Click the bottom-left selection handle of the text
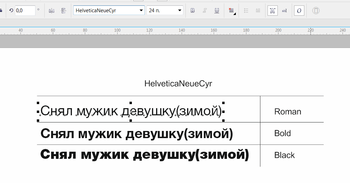This screenshot has width=350, height=183. (38, 120)
